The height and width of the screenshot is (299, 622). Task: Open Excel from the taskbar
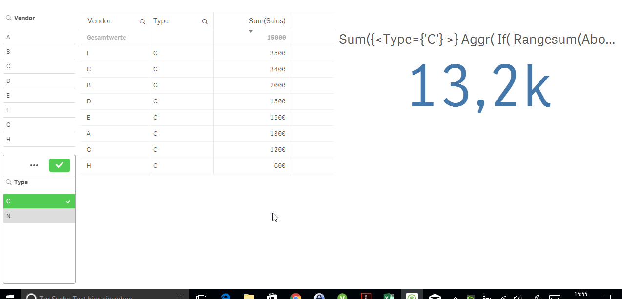tap(389, 296)
